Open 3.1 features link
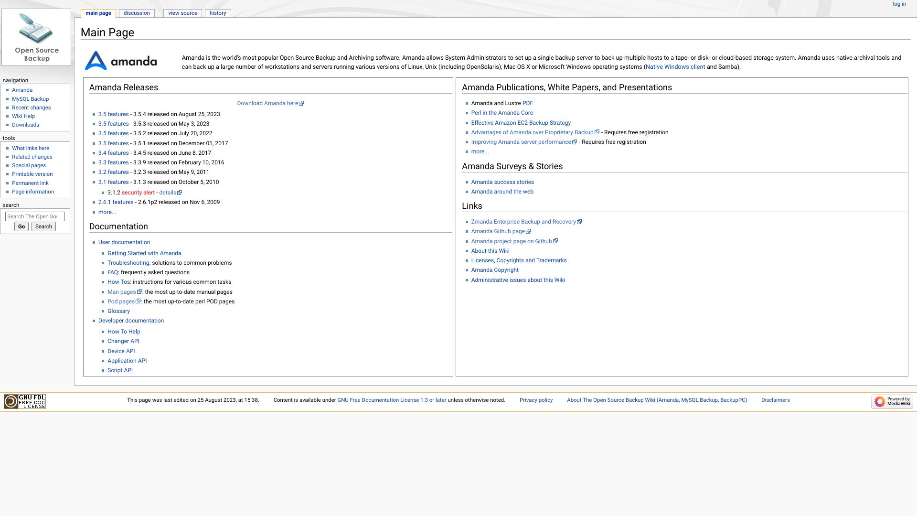 pyautogui.click(x=113, y=183)
